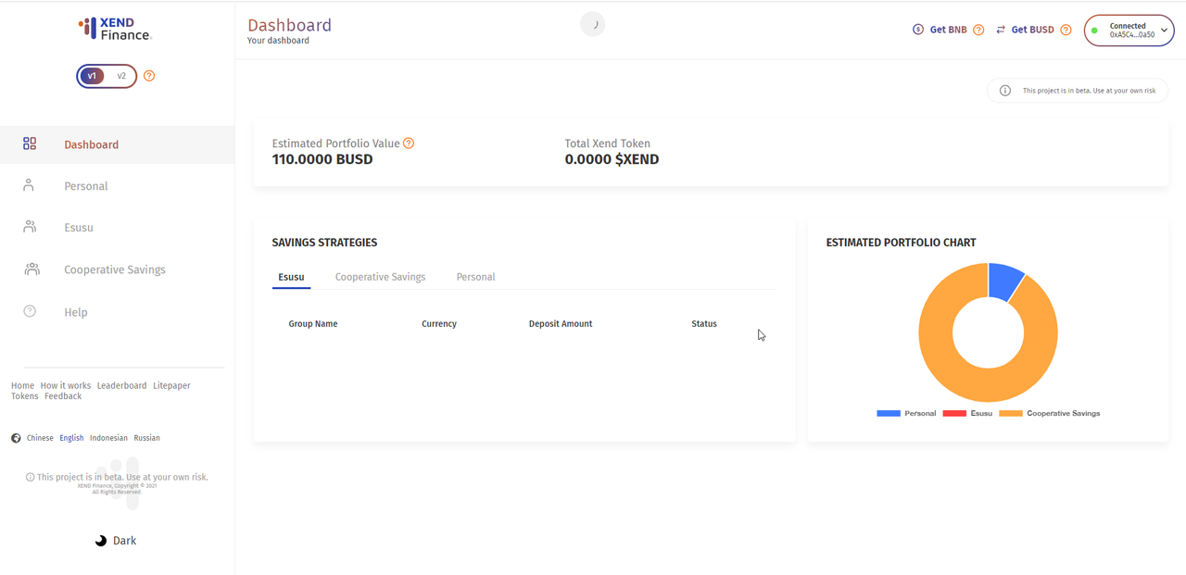The width and height of the screenshot is (1186, 575).
Task: Switch to the Cooperative Savings tab
Action: pyautogui.click(x=380, y=277)
